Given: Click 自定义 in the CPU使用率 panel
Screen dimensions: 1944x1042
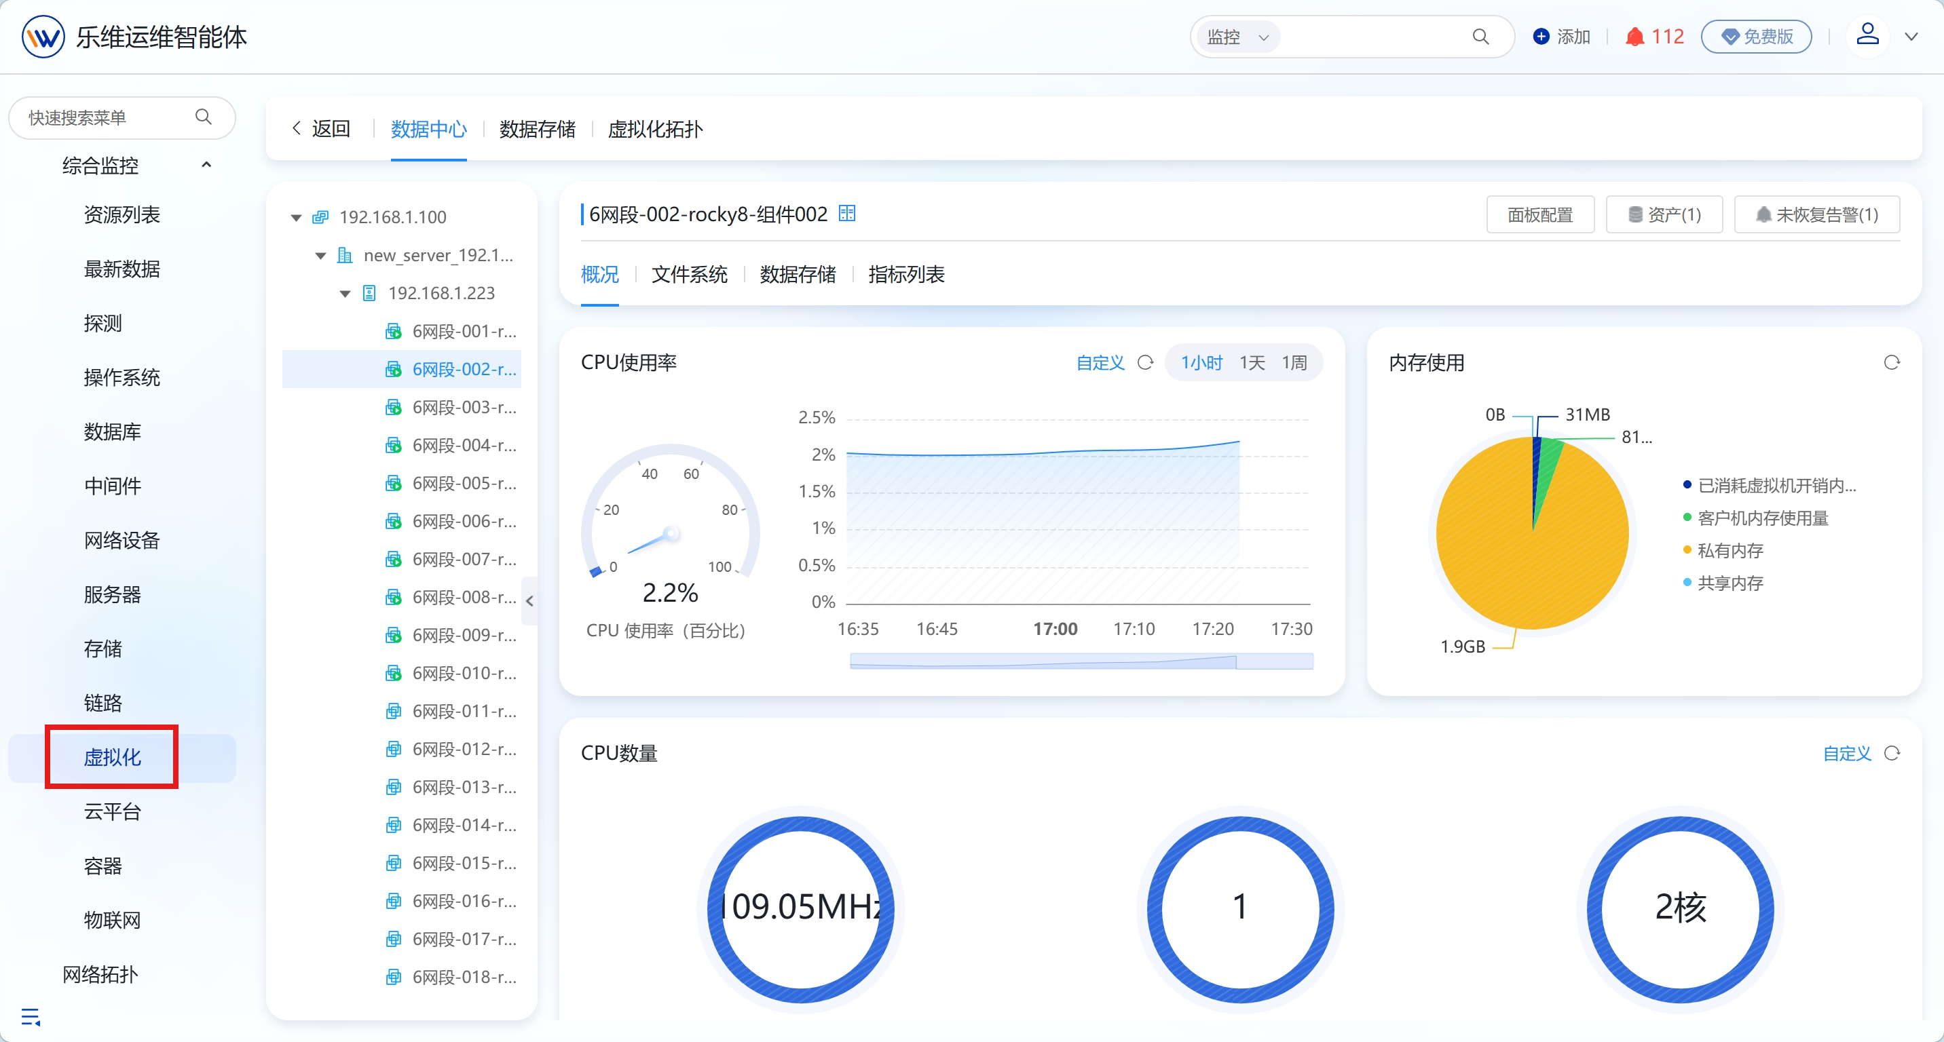Looking at the screenshot, I should tap(1100, 363).
